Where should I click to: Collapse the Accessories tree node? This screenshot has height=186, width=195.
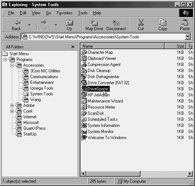click(12, 65)
